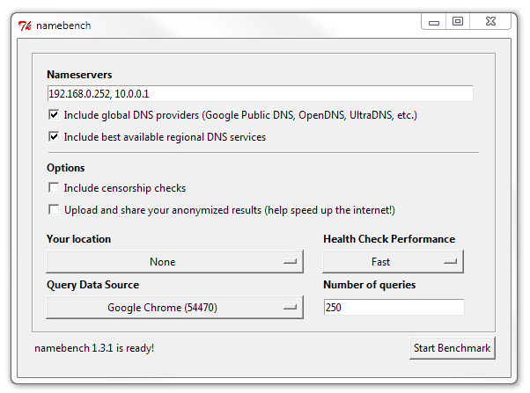Tick Upload and share your anonymized results
530x393 pixels.
[x=55, y=210]
